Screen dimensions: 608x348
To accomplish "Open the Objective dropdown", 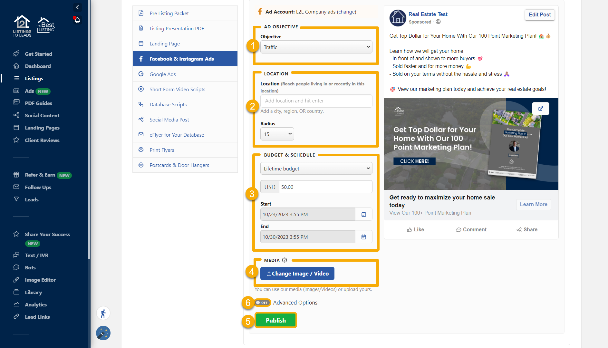I will (x=316, y=47).
